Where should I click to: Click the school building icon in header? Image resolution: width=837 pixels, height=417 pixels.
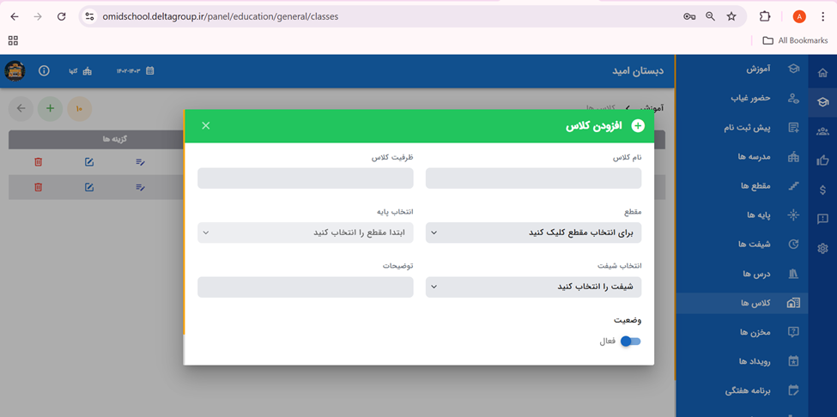click(x=87, y=71)
